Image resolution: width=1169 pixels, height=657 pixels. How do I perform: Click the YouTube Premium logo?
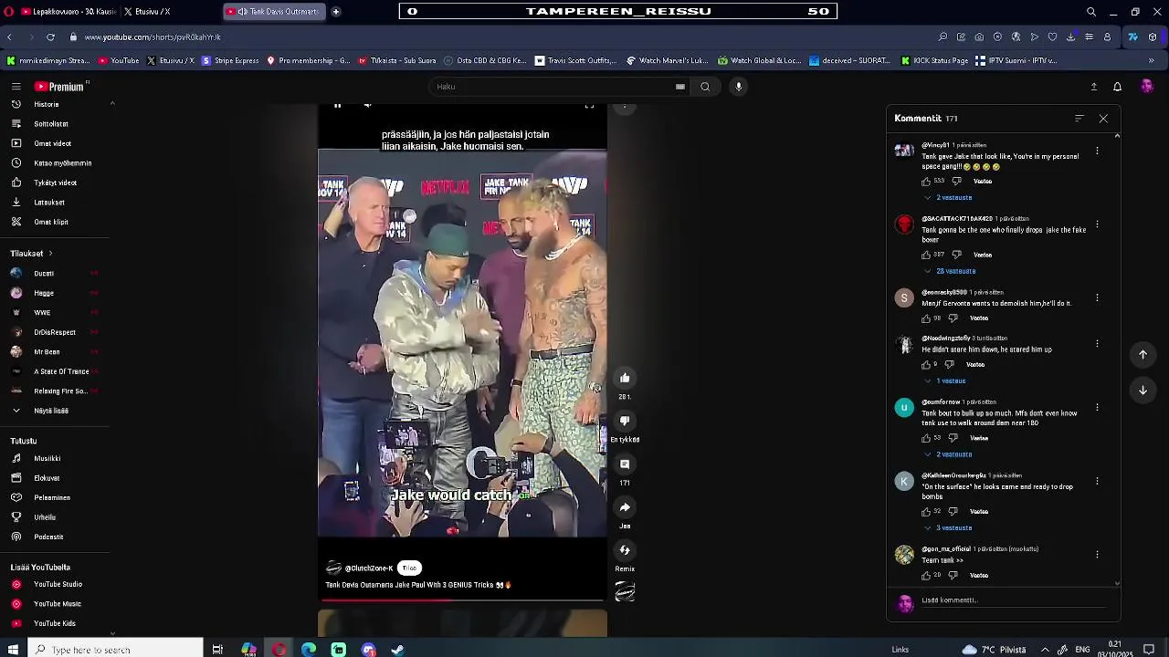pos(59,87)
